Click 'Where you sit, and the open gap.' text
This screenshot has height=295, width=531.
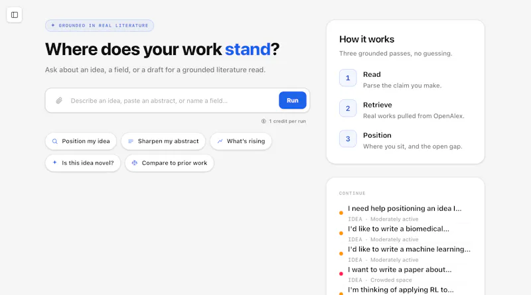pos(412,146)
